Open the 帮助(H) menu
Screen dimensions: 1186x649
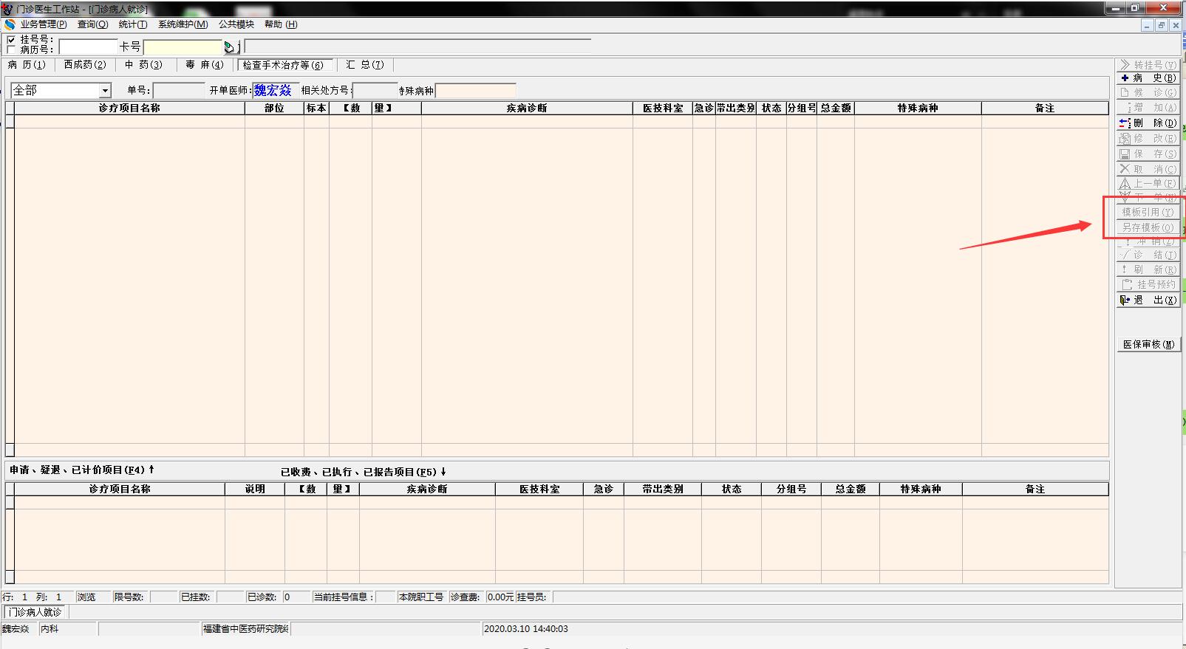[x=281, y=24]
